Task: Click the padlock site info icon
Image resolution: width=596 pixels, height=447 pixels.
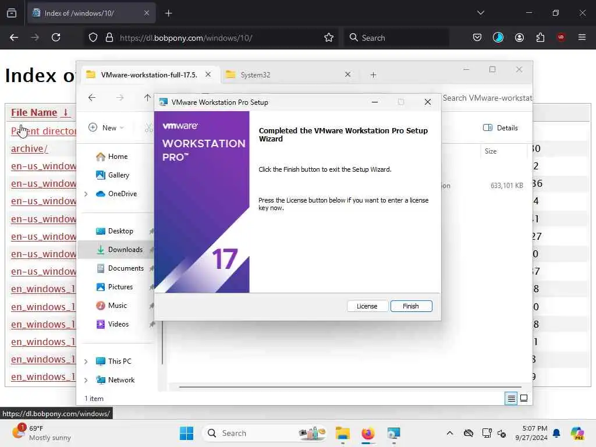Action: pyautogui.click(x=109, y=38)
